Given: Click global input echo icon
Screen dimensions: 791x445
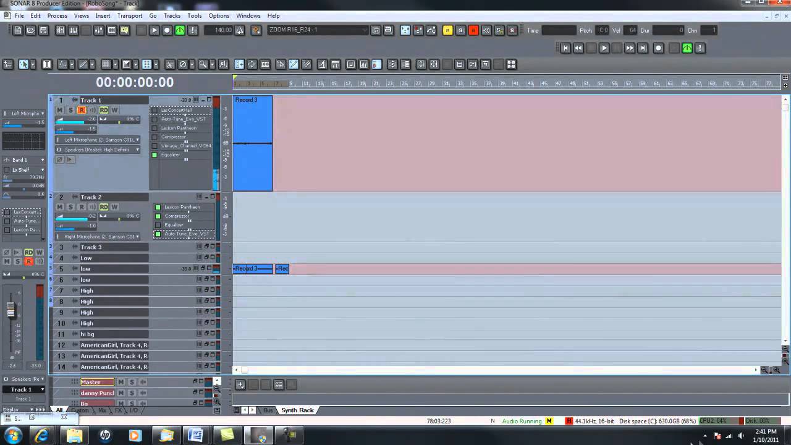Looking at the screenshot, I should [486, 30].
